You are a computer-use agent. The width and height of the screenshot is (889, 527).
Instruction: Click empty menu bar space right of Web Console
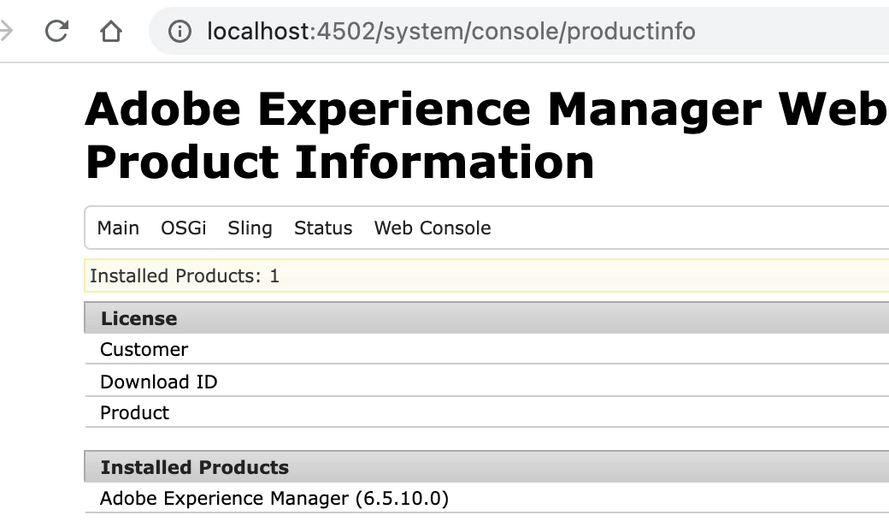click(684, 228)
